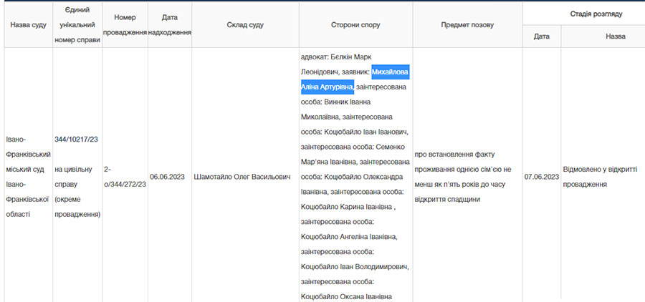Click the 'Дата' sub-header under Стадія розгляду
This screenshot has height=302, width=645.
coord(541,36)
